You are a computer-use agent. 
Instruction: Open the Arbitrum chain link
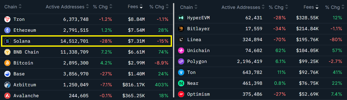25,85
